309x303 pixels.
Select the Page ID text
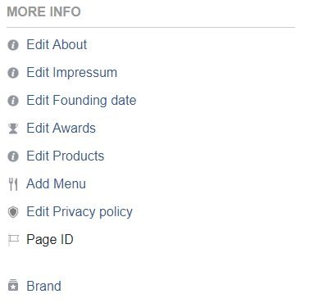coord(50,240)
